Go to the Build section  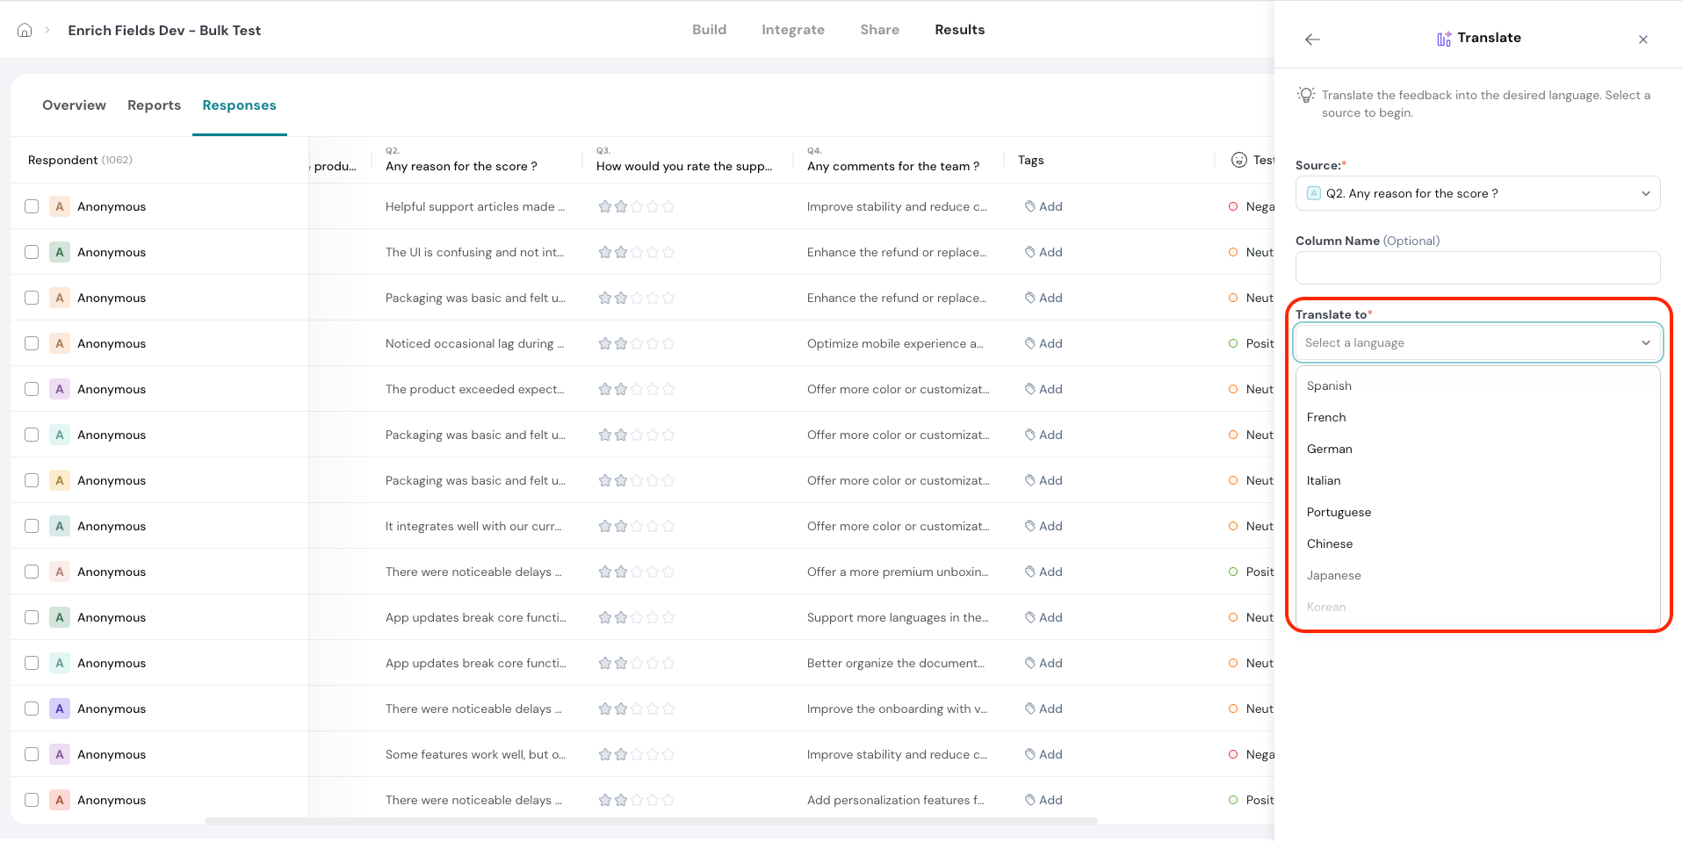point(709,30)
